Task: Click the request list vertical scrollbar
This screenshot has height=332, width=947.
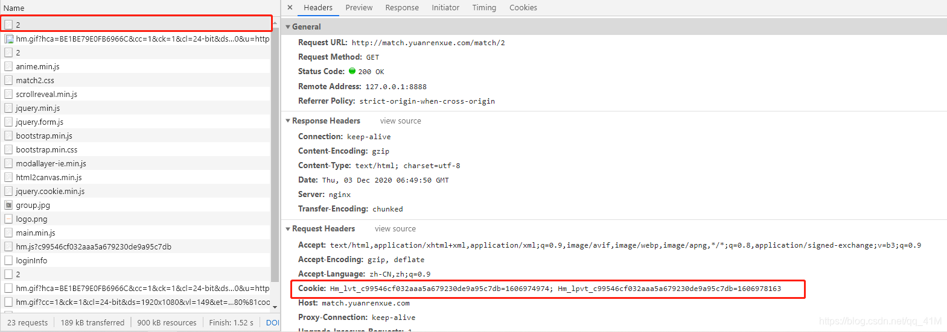Action: [x=275, y=151]
